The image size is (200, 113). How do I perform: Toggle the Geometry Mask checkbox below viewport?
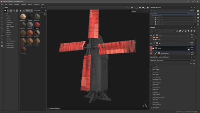pos(48,109)
